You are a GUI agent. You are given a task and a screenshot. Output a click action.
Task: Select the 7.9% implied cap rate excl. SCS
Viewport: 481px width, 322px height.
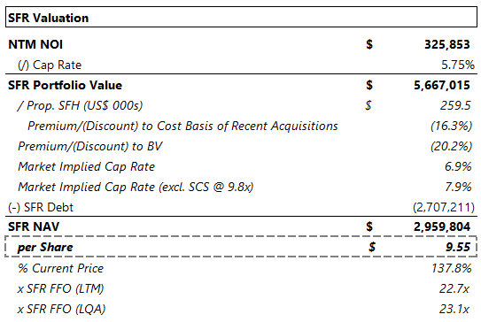click(458, 187)
